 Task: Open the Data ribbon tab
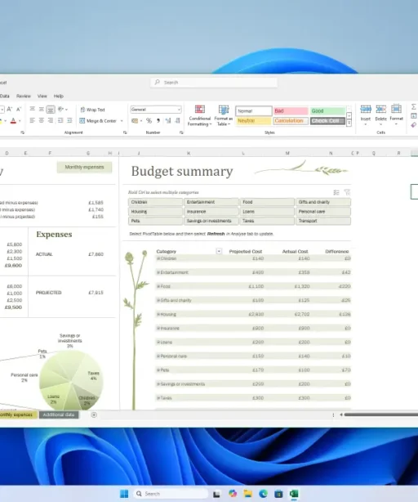pyautogui.click(x=4, y=96)
